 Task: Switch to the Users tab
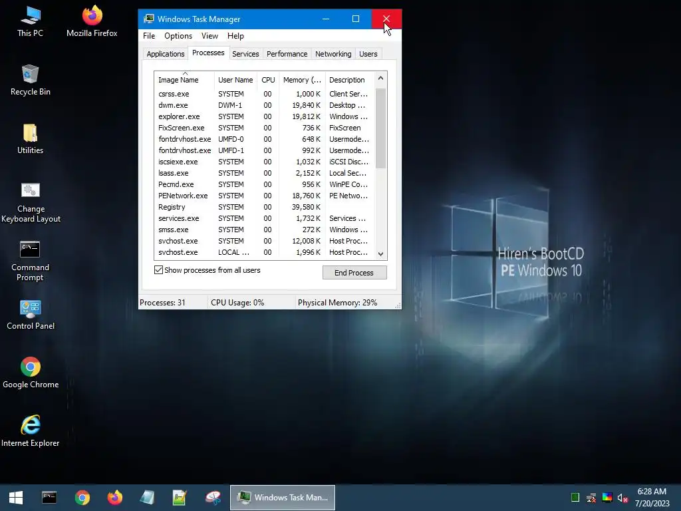point(368,54)
